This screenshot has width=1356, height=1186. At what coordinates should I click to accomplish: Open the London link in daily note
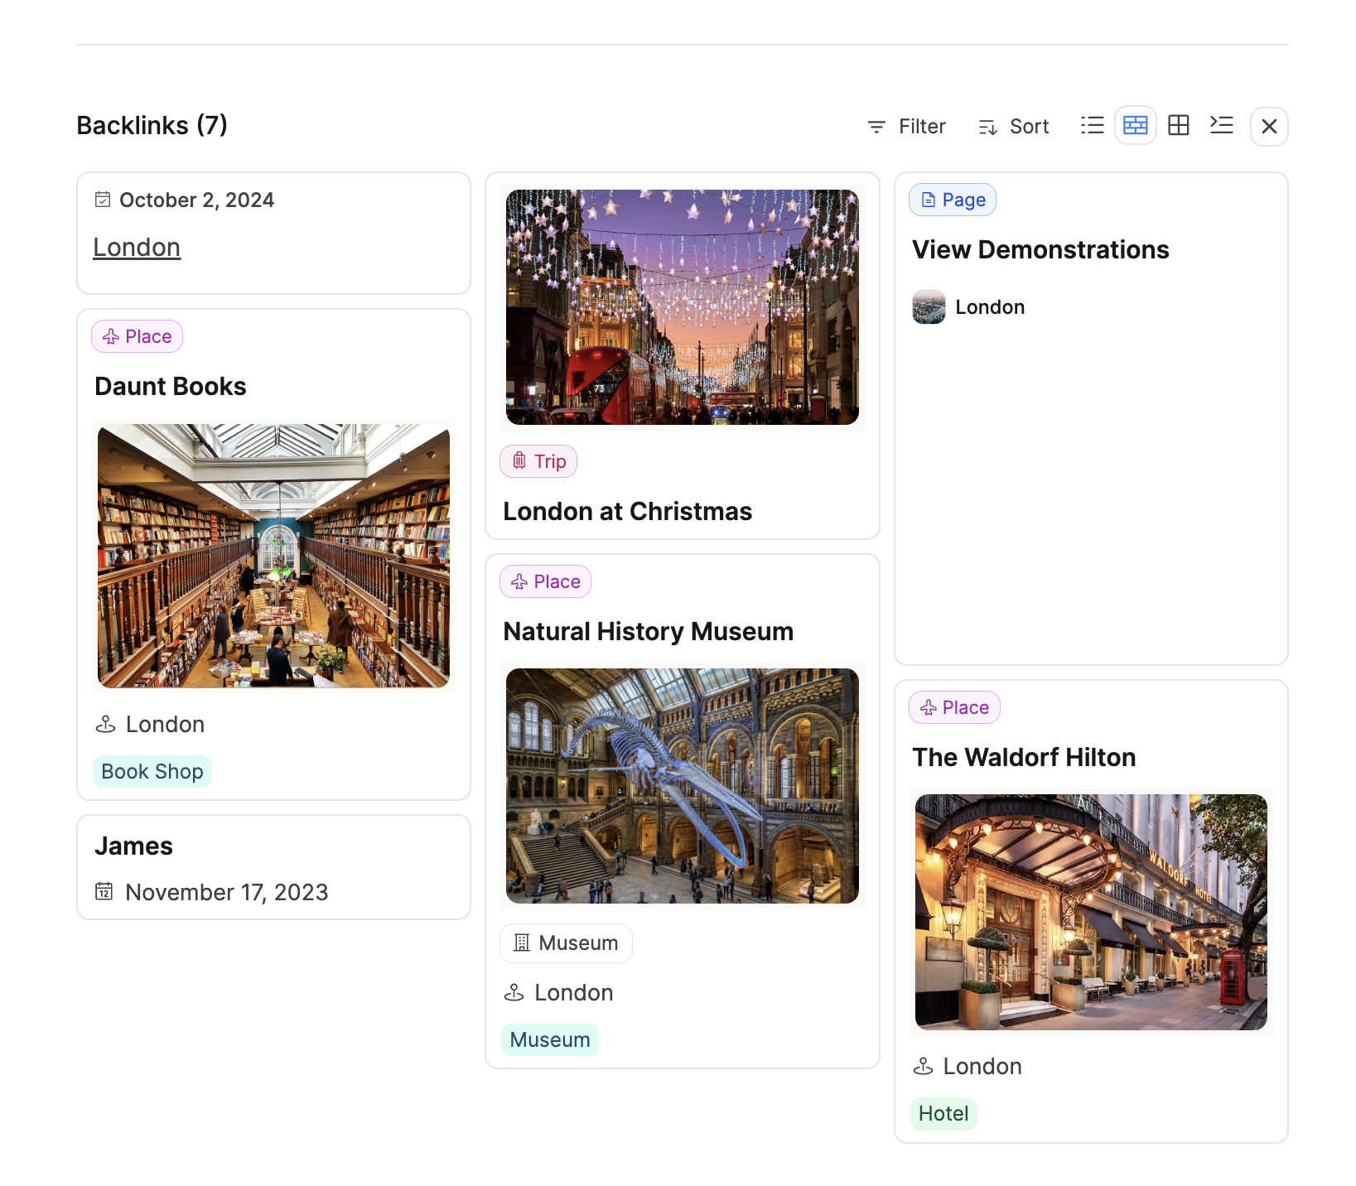click(137, 248)
